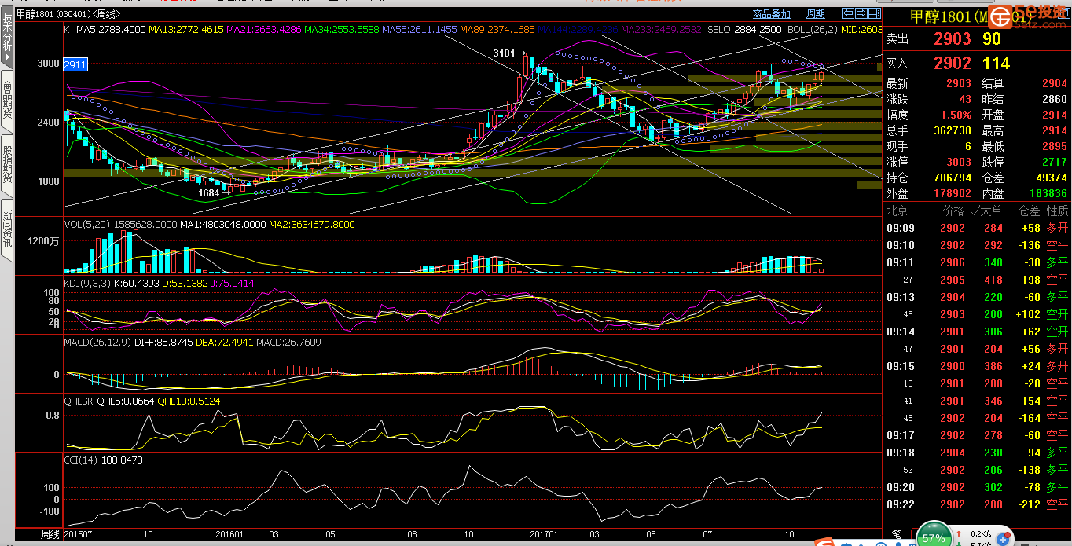Click the 内盘 183836 value
The height and width of the screenshot is (546, 1072).
[x=1047, y=193]
